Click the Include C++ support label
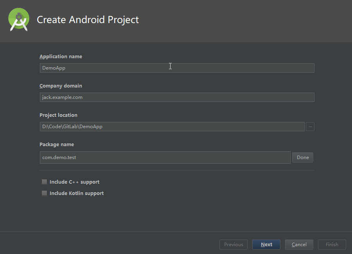Image resolution: width=352 pixels, height=254 pixels. click(75, 182)
